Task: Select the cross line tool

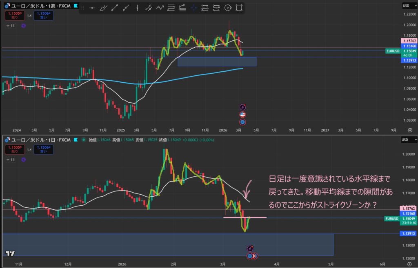Action: tap(194, 7)
